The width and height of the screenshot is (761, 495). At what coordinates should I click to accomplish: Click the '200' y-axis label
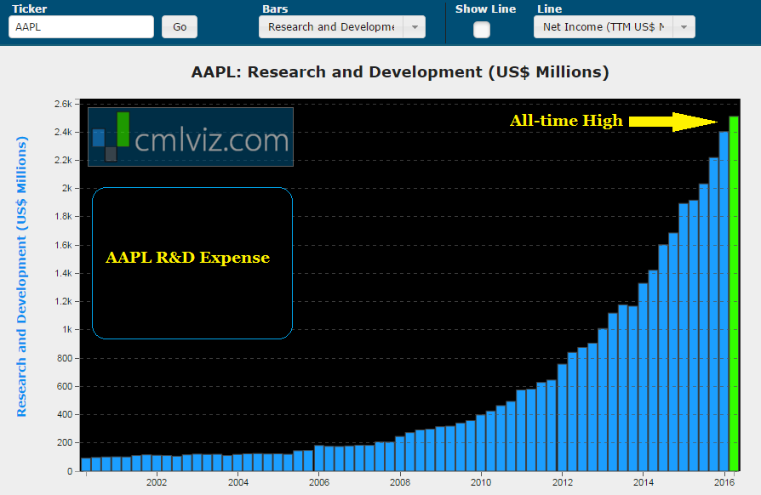65,442
